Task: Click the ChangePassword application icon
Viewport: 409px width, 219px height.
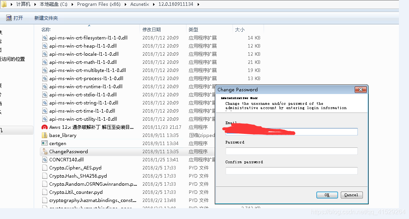Action: (45, 152)
